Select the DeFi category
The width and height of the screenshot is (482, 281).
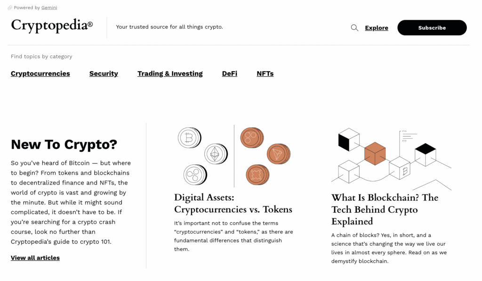coord(230,73)
